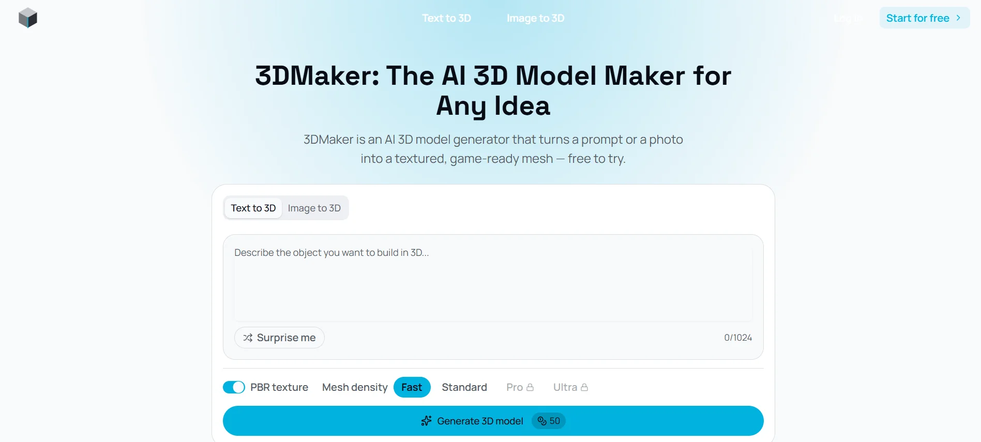Select the locked Pro mesh density

click(520, 387)
